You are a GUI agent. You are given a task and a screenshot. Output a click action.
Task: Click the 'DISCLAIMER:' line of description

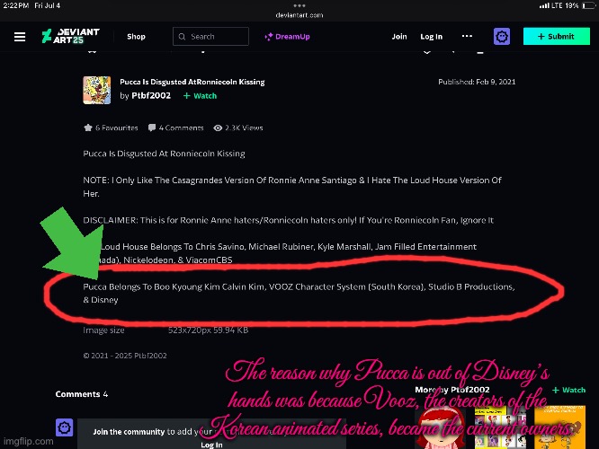tap(288, 220)
